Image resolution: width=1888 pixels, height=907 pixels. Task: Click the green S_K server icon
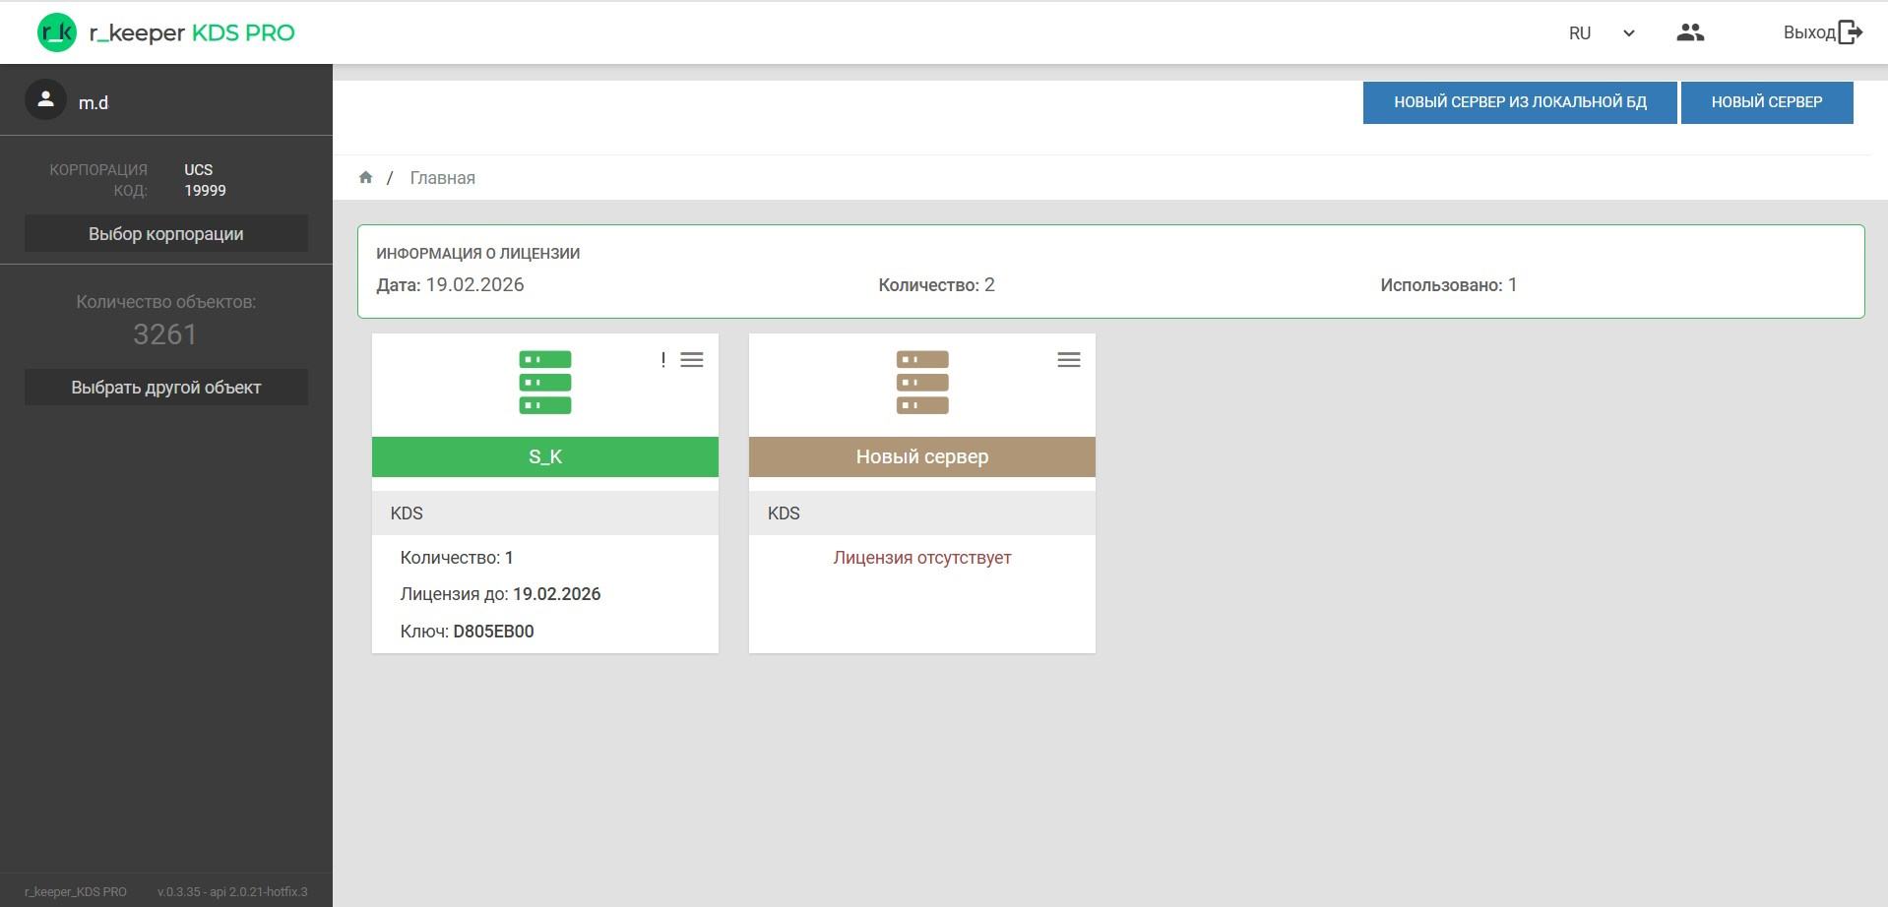click(x=544, y=383)
